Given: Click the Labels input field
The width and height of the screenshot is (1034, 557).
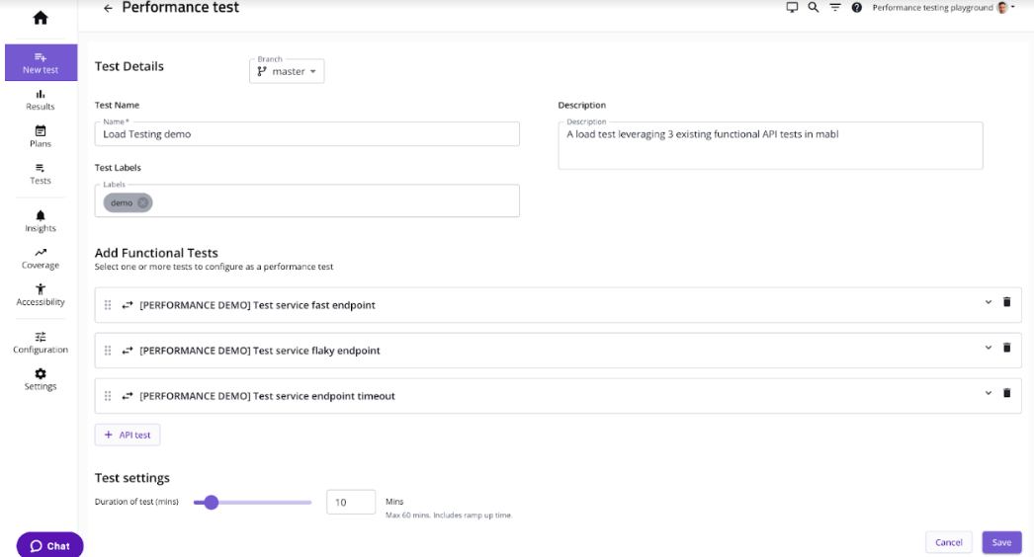Looking at the screenshot, I should click(x=306, y=201).
